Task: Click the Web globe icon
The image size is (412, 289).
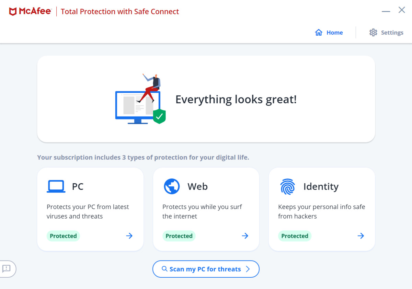Action: [x=172, y=186]
